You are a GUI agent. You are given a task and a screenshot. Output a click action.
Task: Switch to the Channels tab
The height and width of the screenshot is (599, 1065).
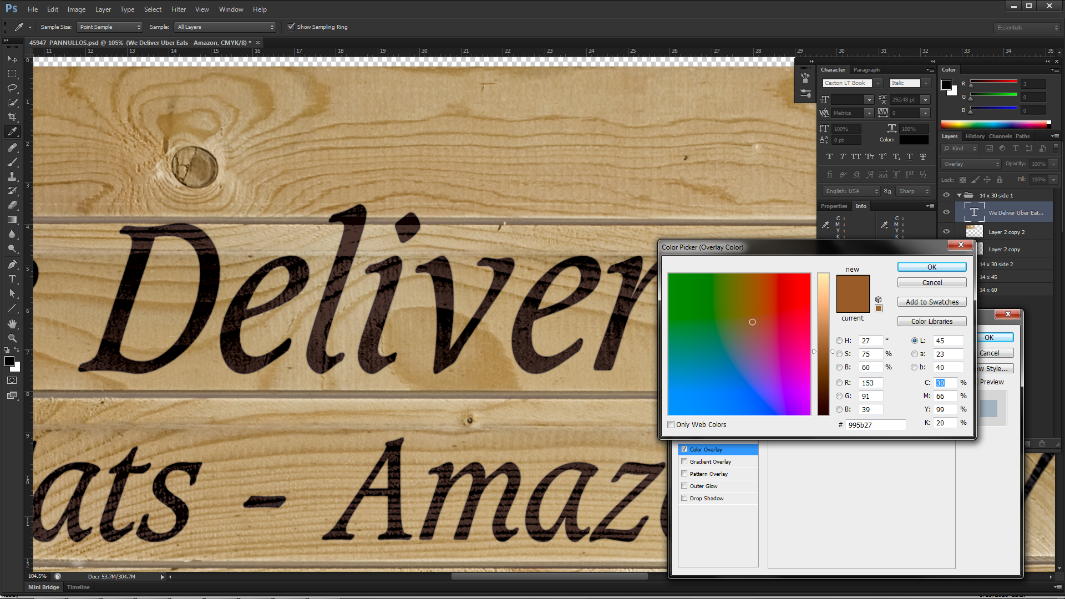click(x=1000, y=136)
